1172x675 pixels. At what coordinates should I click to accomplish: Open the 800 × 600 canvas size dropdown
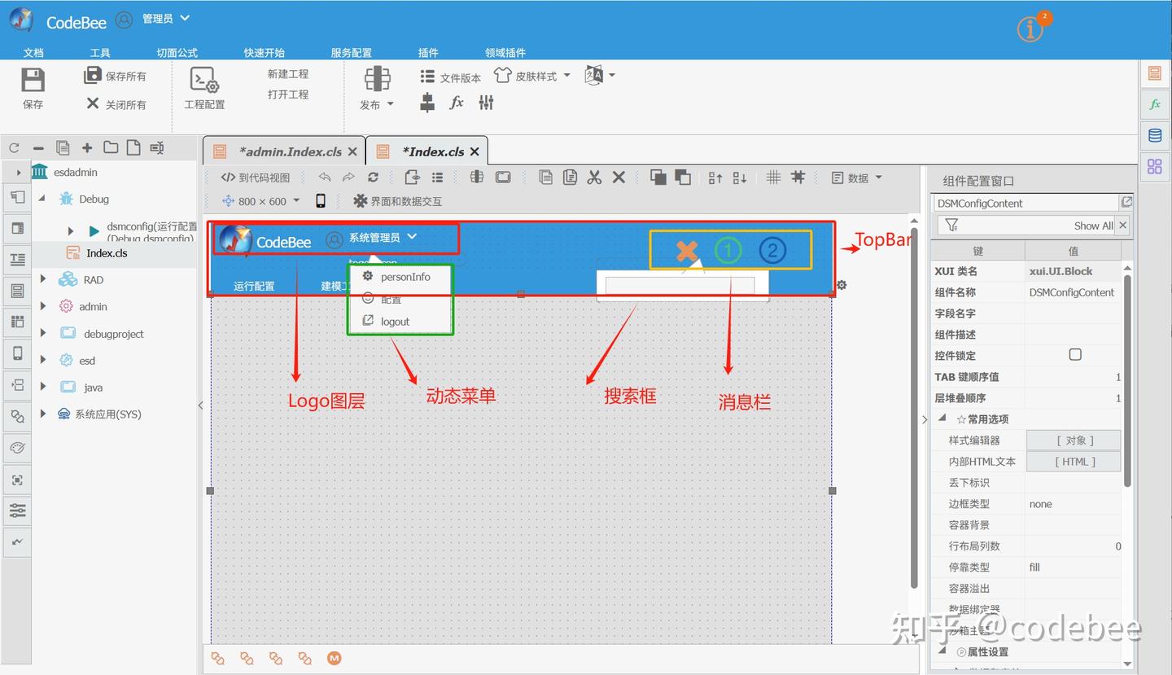coord(261,201)
